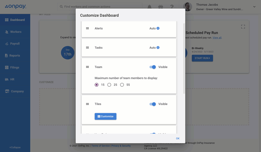Open the help question mark icon
This screenshot has height=152, width=261.
pos(172,6)
